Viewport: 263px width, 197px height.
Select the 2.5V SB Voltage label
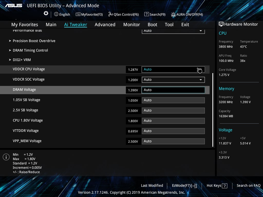[25, 110]
